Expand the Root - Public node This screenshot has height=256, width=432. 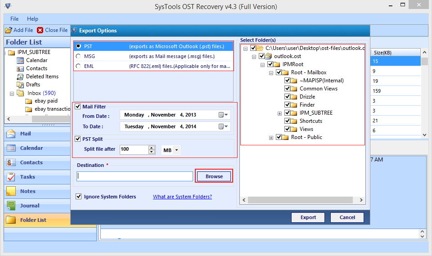point(271,138)
